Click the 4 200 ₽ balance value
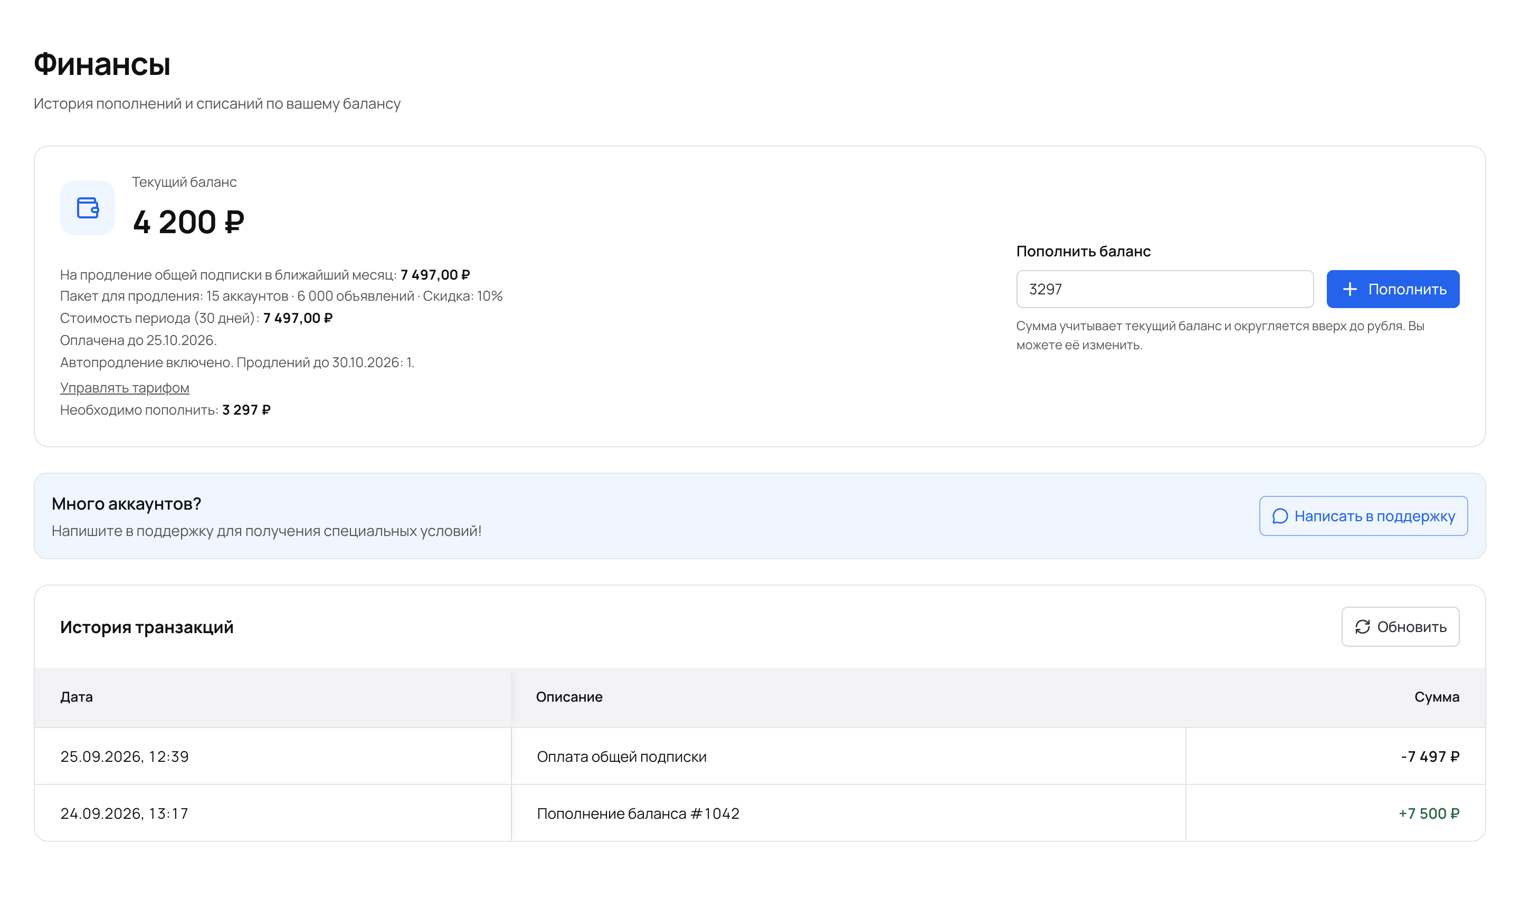Screen dimensions: 1520x909 pos(188,222)
